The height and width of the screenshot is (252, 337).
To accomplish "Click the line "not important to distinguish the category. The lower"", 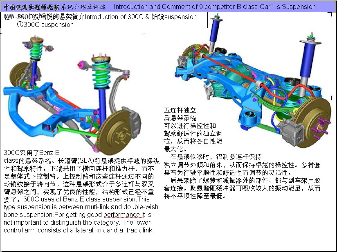I will [77, 222].
